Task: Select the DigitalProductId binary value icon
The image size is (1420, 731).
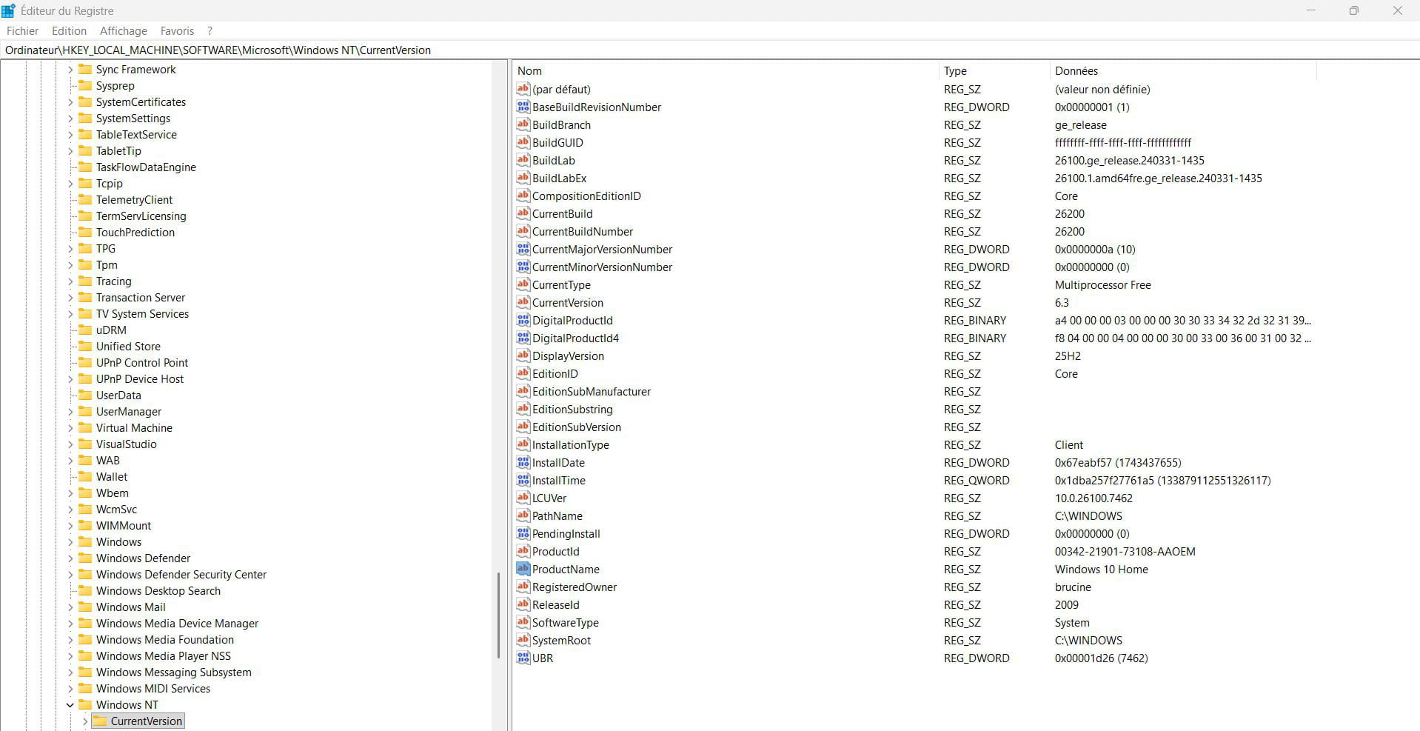Action: pyautogui.click(x=523, y=320)
